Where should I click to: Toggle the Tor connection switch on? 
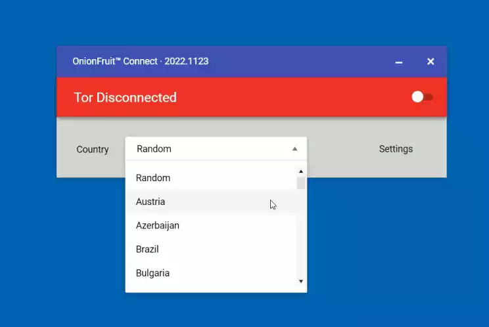click(422, 97)
